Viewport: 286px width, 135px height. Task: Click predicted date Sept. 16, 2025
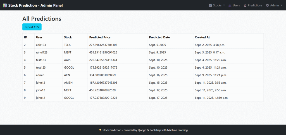(x=158, y=75)
